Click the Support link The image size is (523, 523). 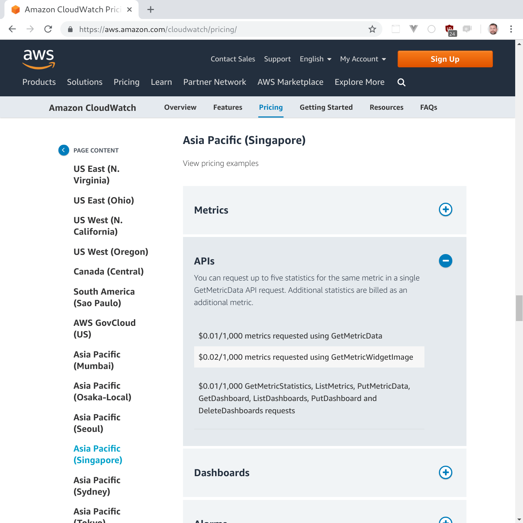pyautogui.click(x=277, y=59)
